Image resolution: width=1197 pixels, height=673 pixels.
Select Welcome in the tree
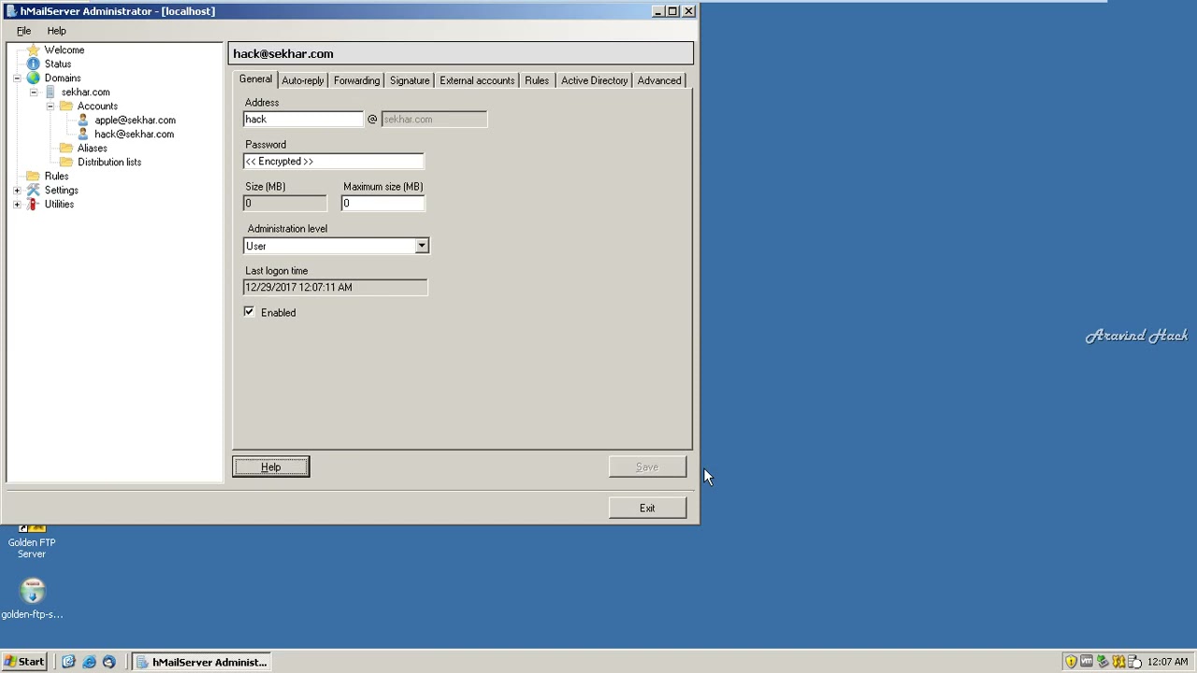[x=65, y=50]
